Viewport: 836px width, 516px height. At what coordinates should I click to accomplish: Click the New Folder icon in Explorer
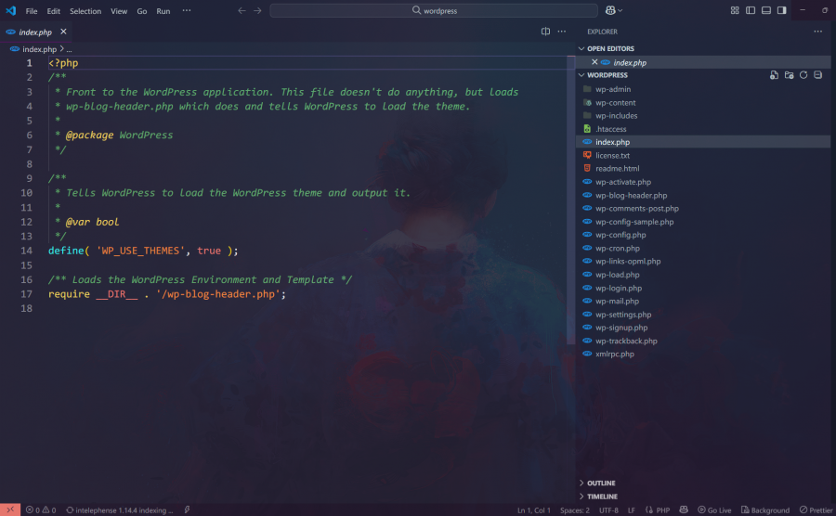click(x=789, y=75)
